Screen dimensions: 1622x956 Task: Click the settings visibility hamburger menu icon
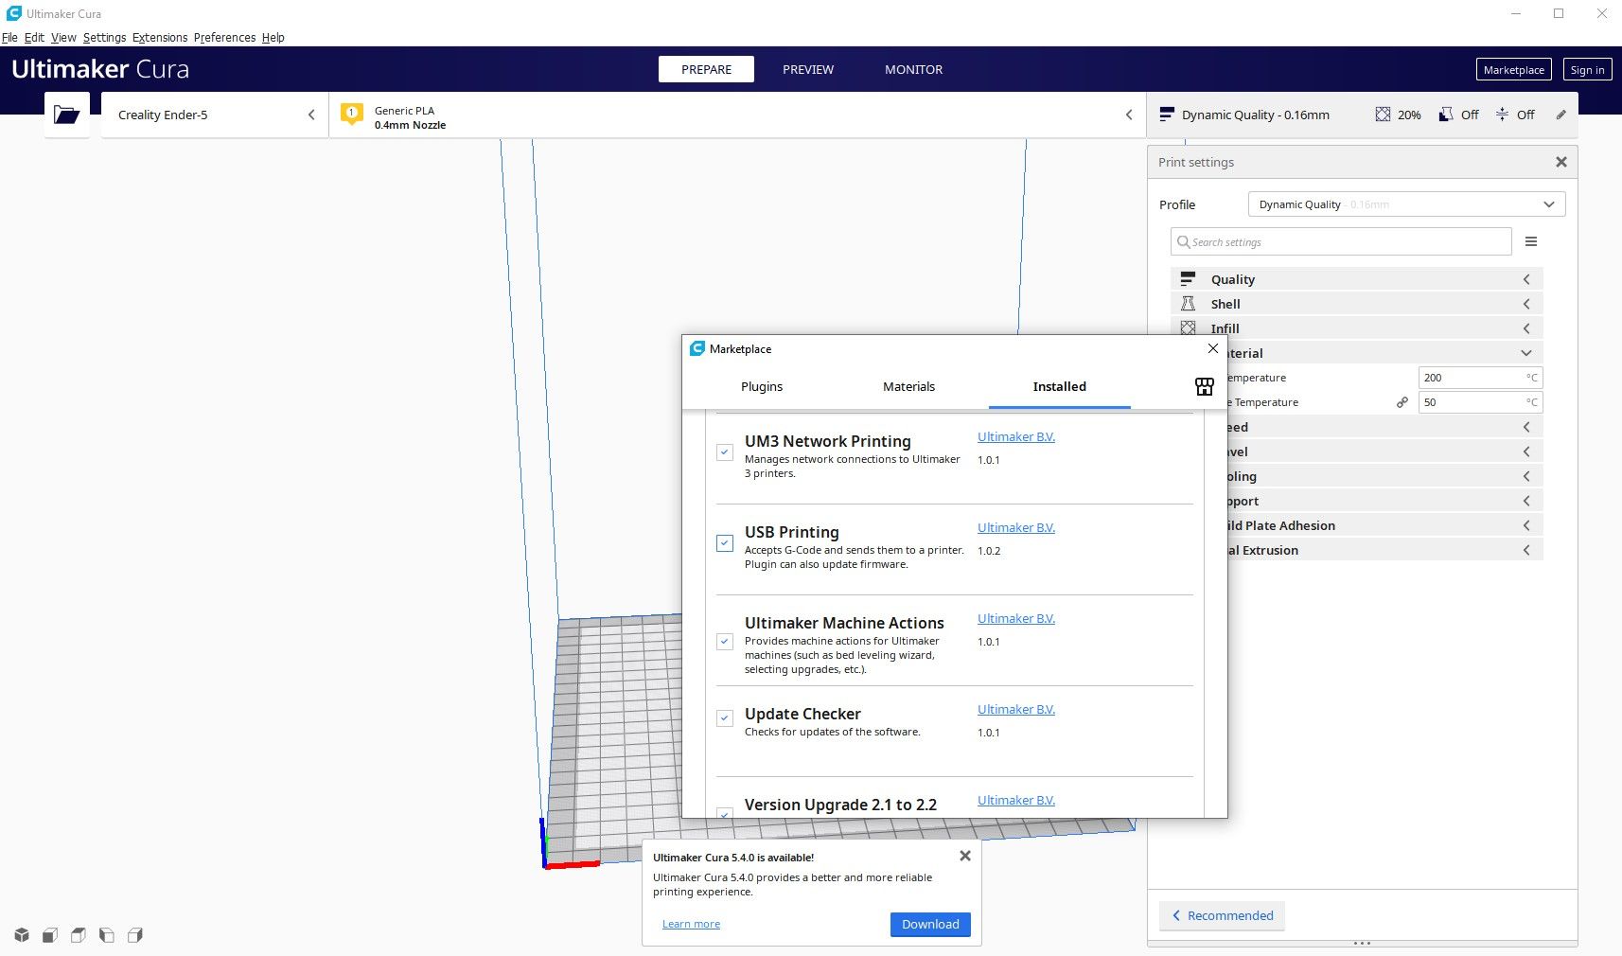pyautogui.click(x=1530, y=242)
